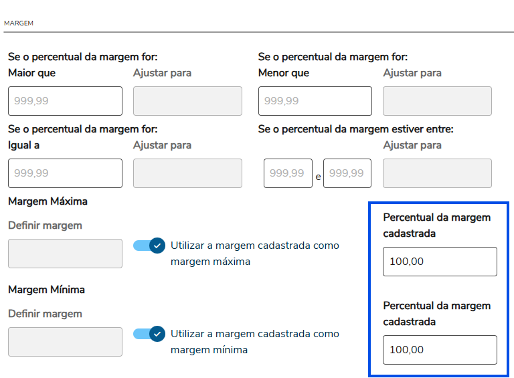
Task: Click the 'Margem Máxima' heading
Action: pos(48,201)
